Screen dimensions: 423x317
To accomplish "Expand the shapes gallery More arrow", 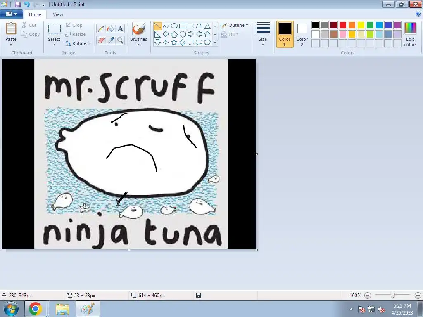I will coord(215,43).
